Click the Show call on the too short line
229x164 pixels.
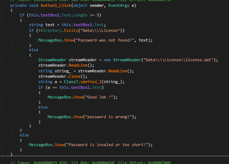pos(60,145)
